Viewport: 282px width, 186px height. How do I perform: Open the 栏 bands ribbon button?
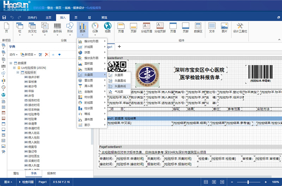coord(20,29)
